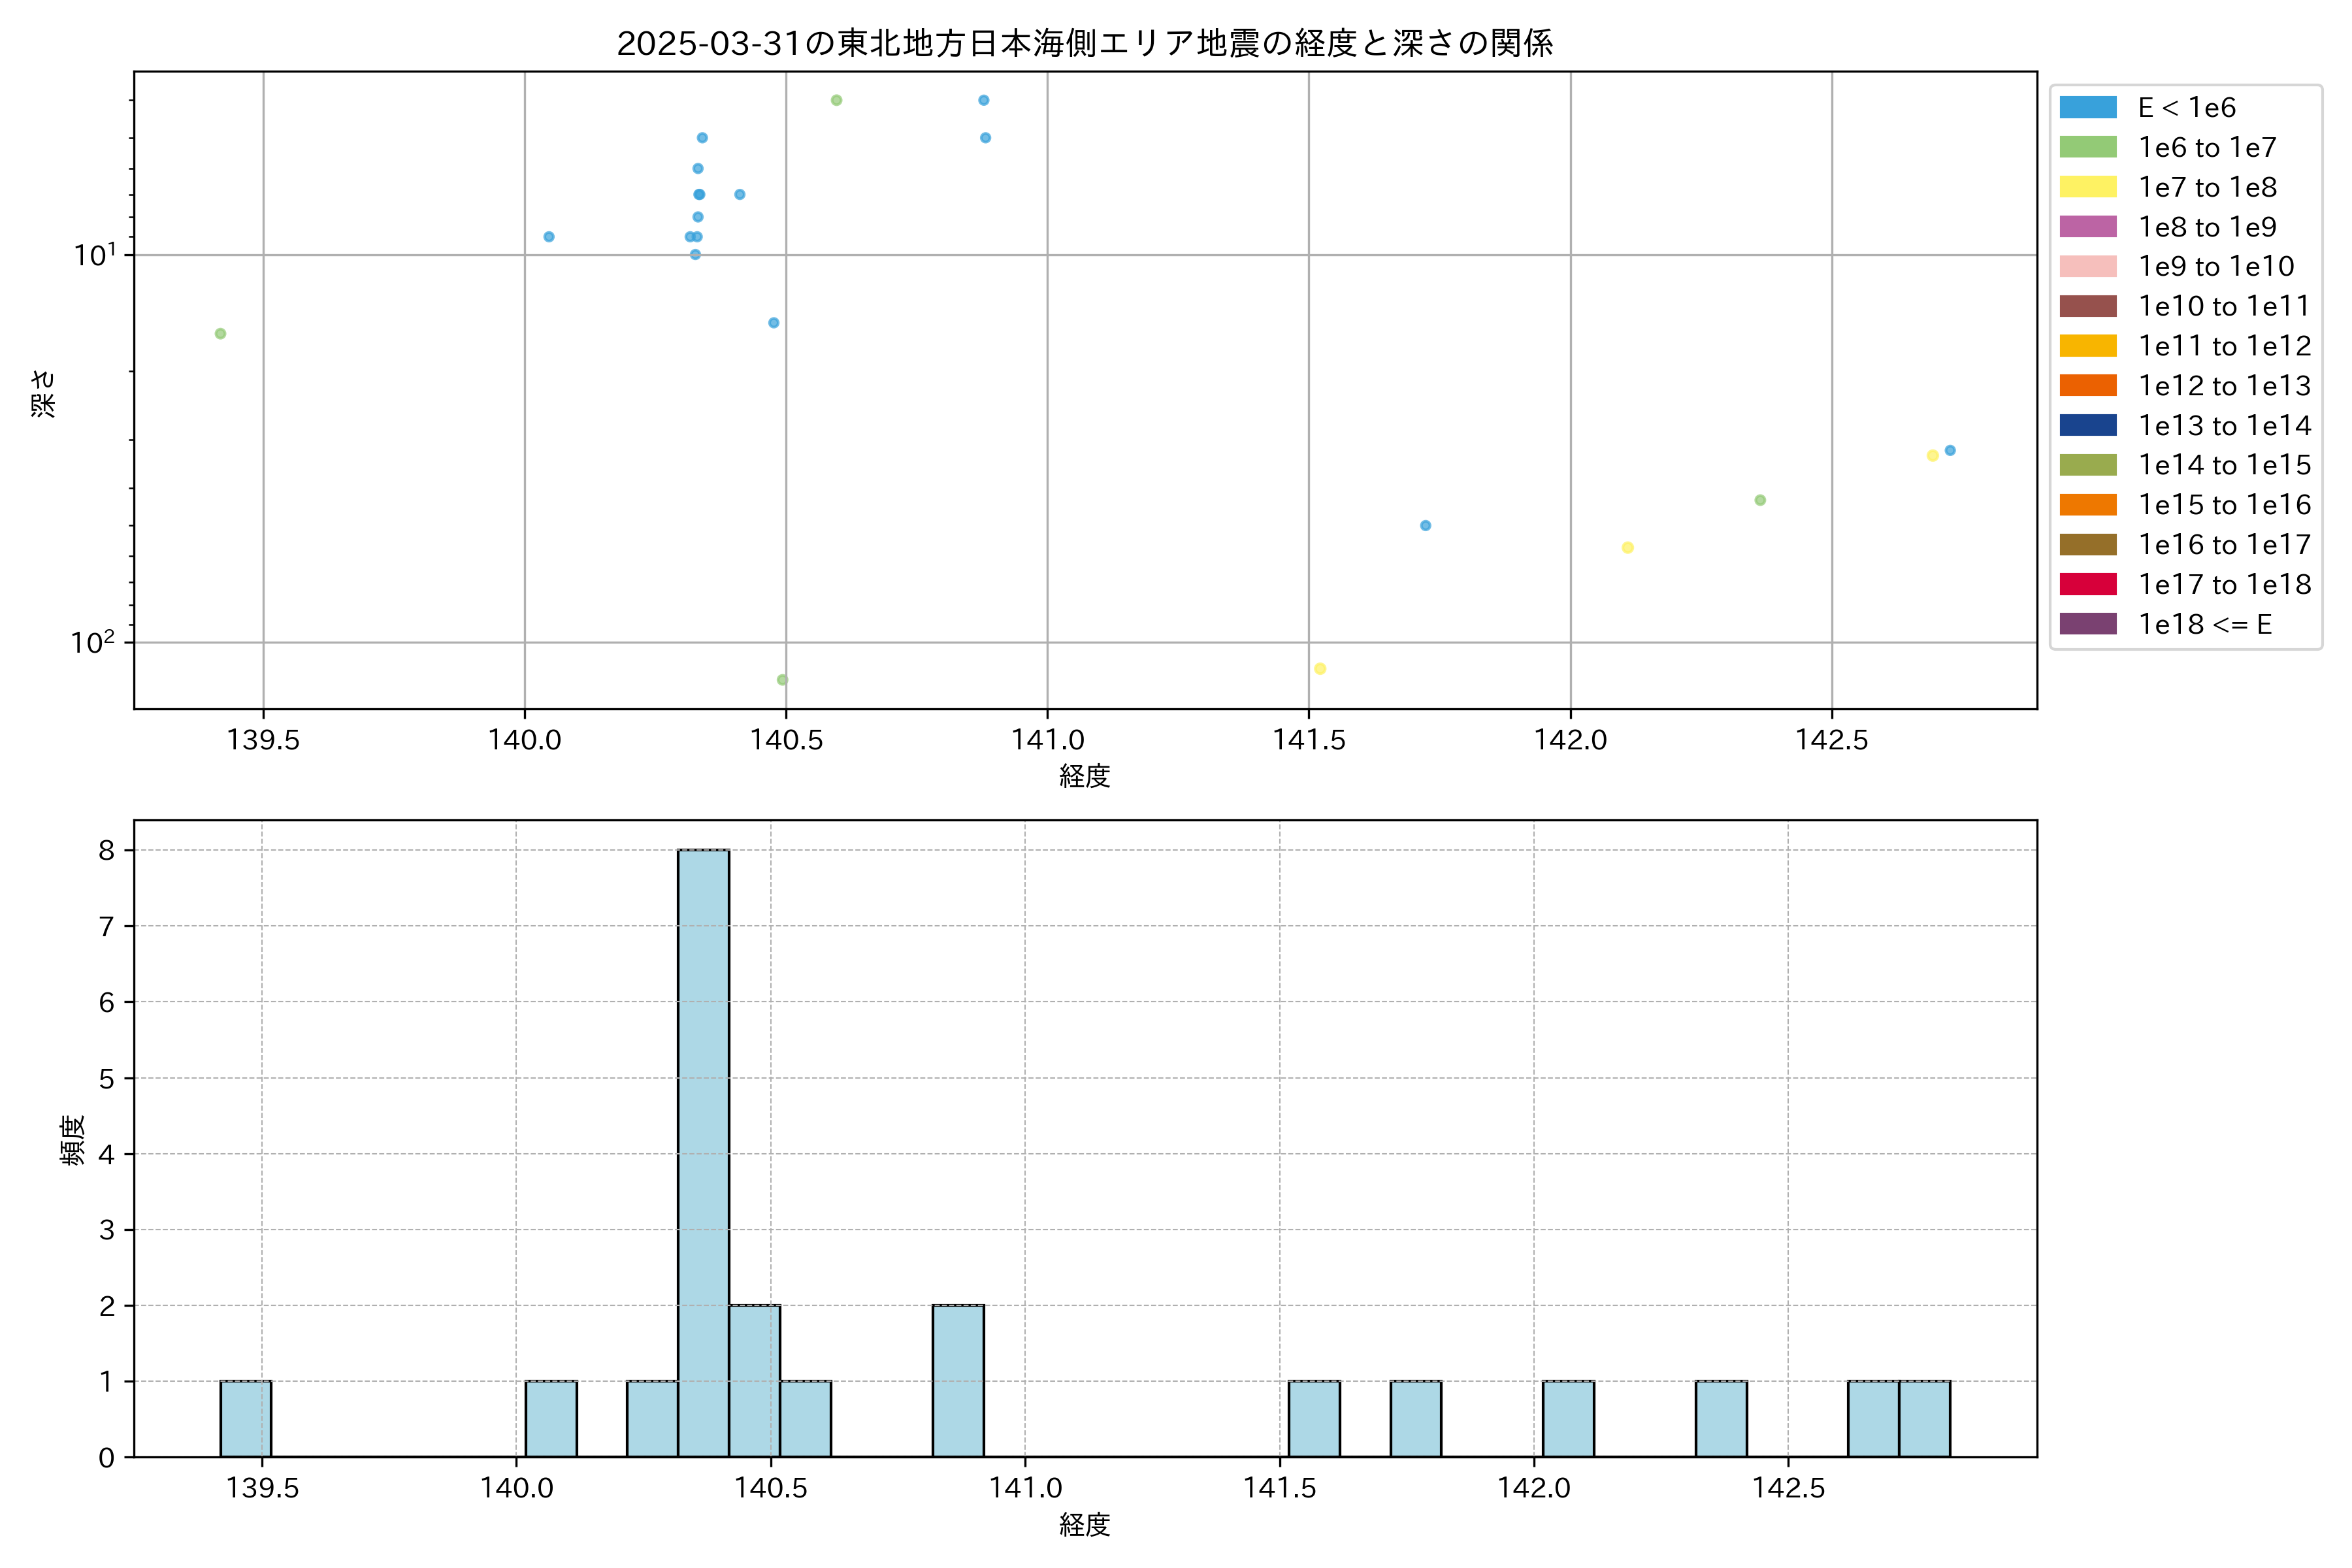The image size is (2352, 1568).
Task: Click the chart title text at top
Action: pos(1085,43)
